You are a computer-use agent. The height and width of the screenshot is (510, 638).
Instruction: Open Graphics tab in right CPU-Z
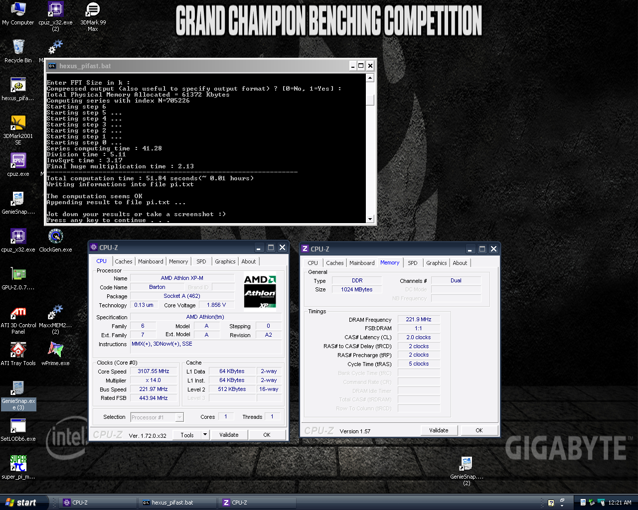coord(437,263)
